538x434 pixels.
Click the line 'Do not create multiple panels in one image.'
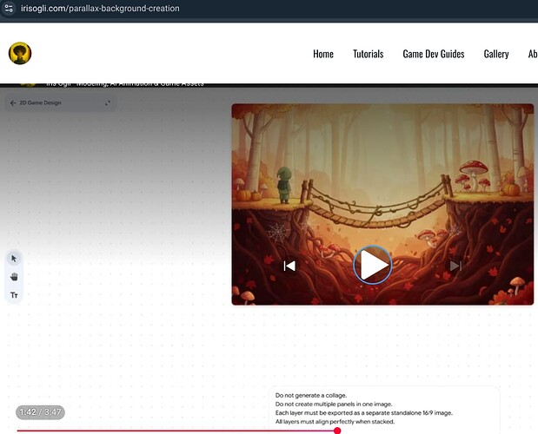[x=334, y=404]
